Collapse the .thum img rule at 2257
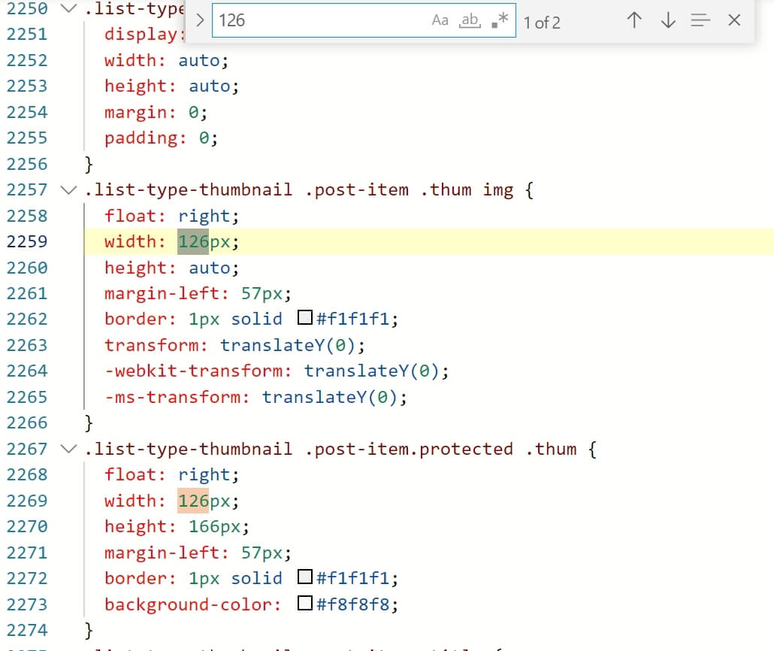 point(68,189)
